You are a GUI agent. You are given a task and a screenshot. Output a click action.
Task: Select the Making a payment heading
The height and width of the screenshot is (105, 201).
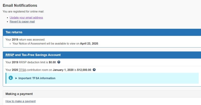[x=19, y=94]
